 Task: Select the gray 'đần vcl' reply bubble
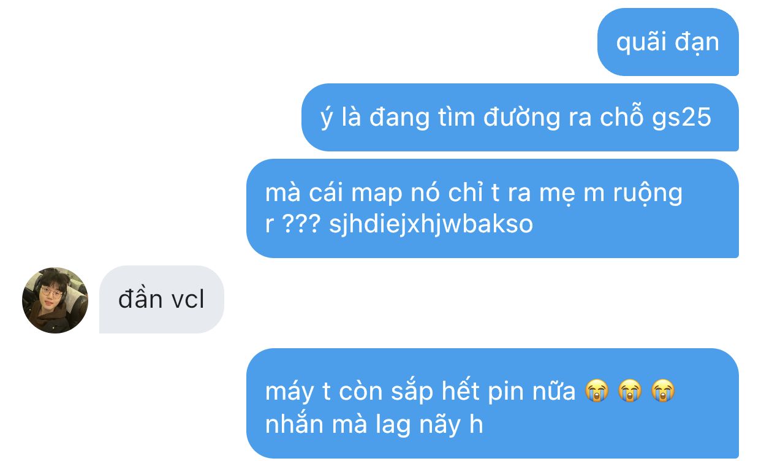coord(162,300)
